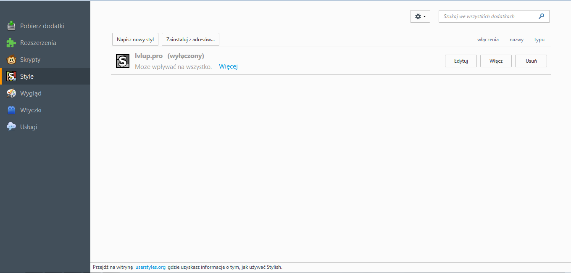
Task: Click the Napisz nowy styl button
Action: (x=135, y=40)
